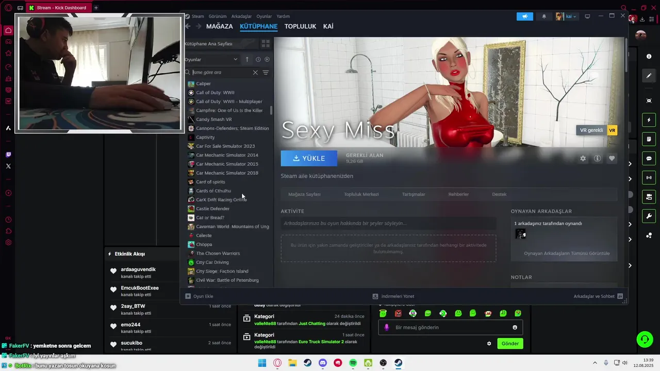Go to Kütüphane Ana Sayfası
Screen dimensions: 660x371
(x=208, y=44)
